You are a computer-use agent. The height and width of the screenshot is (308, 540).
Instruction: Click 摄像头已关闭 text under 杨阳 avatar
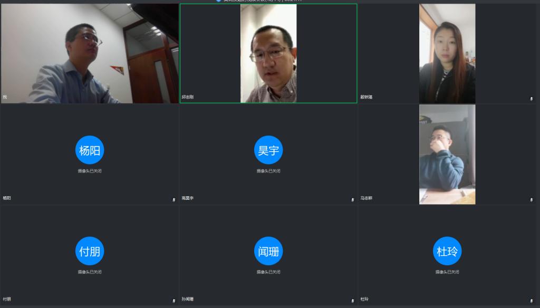(90, 171)
